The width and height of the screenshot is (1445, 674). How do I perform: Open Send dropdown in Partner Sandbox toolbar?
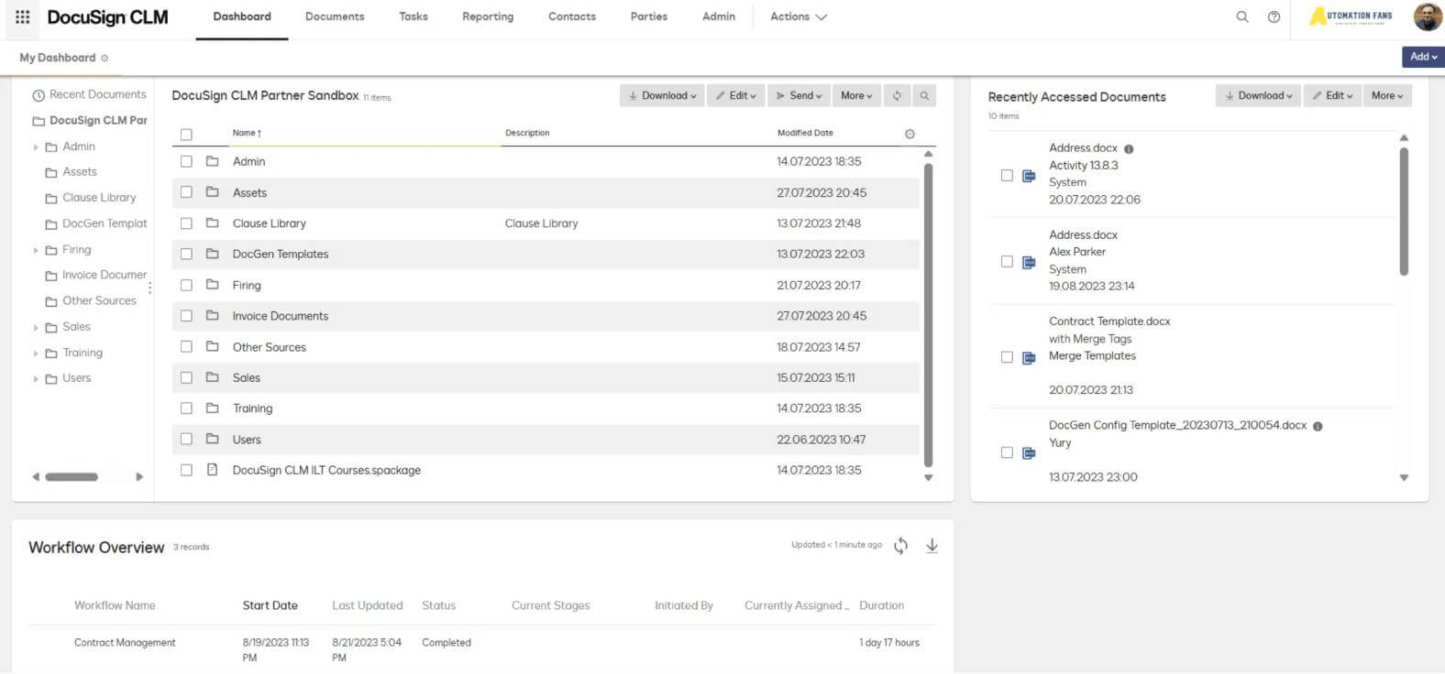(x=799, y=95)
